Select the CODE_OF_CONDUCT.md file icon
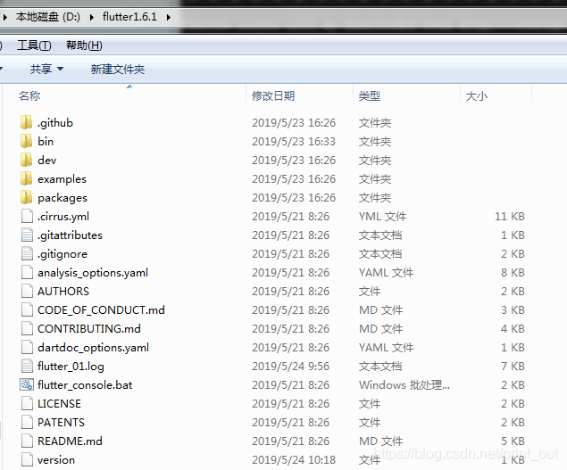The image size is (567, 470). coord(27,310)
